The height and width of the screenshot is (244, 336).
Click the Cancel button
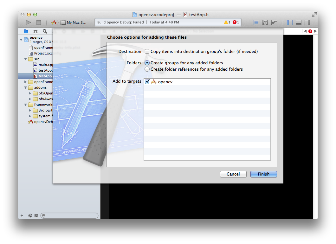(233, 174)
